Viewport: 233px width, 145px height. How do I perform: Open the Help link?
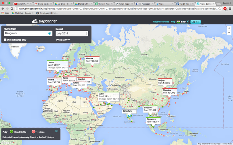[173, 22]
